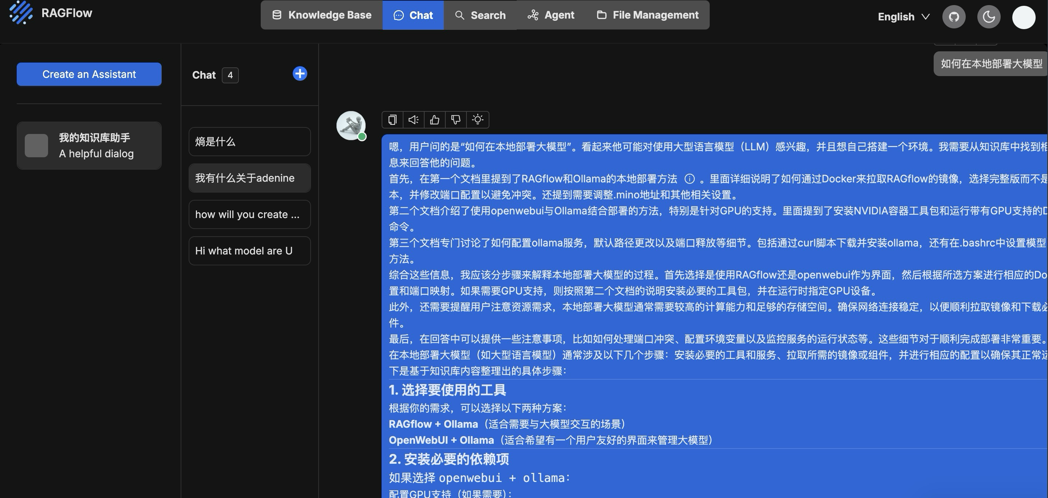This screenshot has height=498, width=1048.
Task: Open the English language dropdown
Action: tap(903, 17)
